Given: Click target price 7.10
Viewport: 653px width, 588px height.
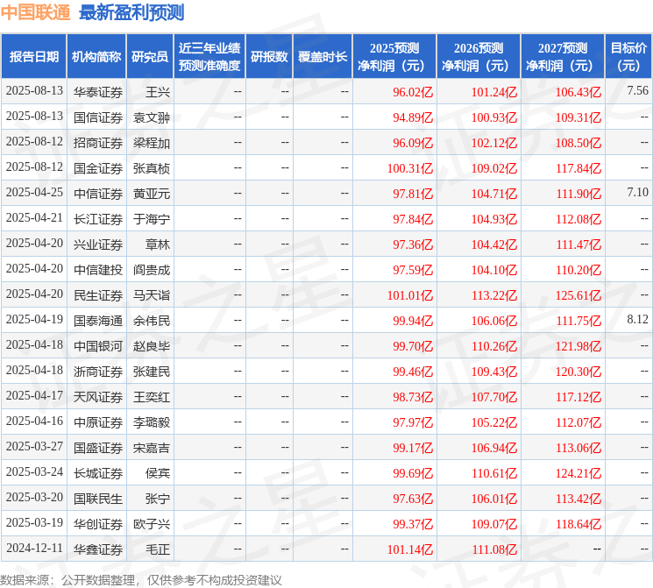Looking at the screenshot, I should point(637,192).
